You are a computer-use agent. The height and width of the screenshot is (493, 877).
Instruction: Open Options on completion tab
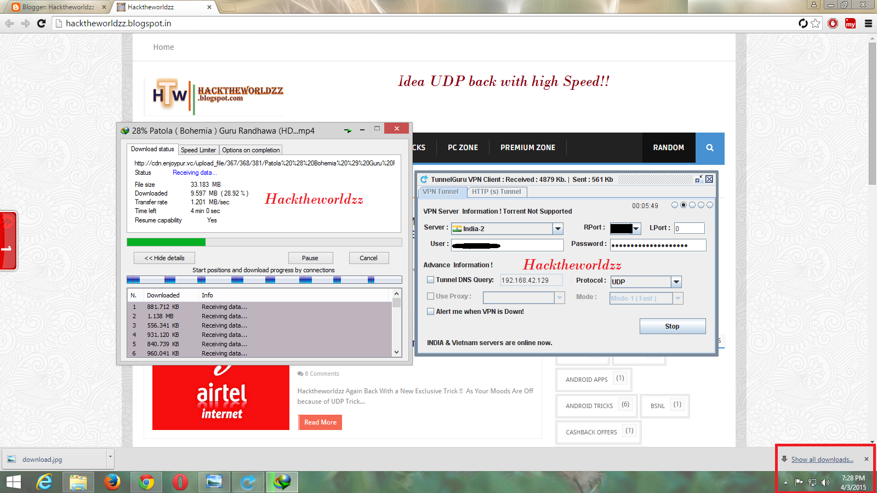click(x=251, y=150)
